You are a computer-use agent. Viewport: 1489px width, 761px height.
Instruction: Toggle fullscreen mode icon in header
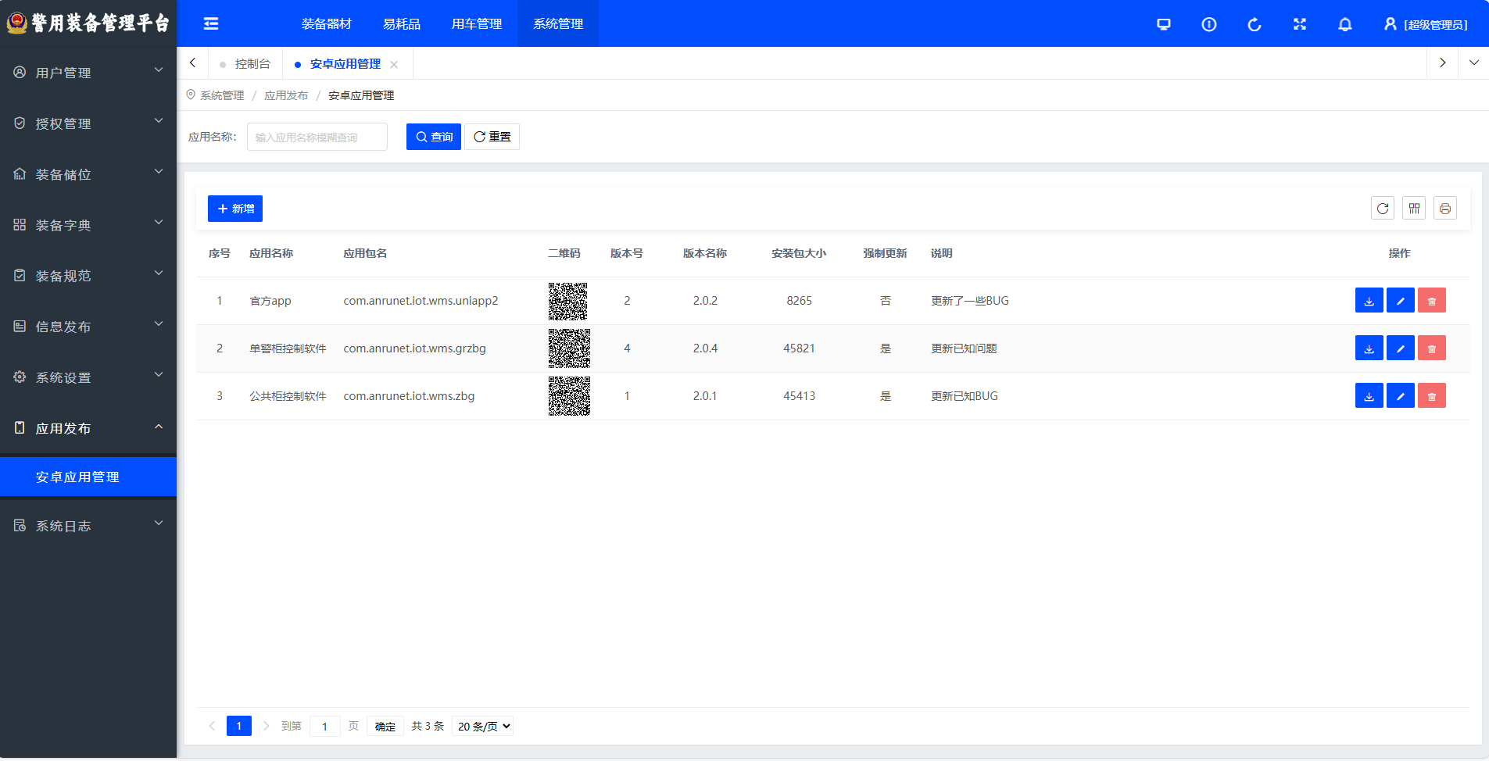1299,24
